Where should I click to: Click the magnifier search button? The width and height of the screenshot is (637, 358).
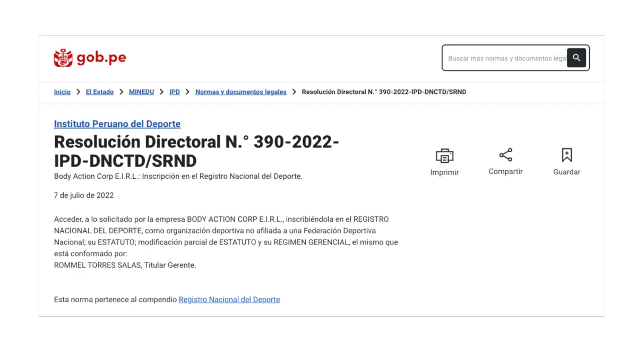(576, 58)
